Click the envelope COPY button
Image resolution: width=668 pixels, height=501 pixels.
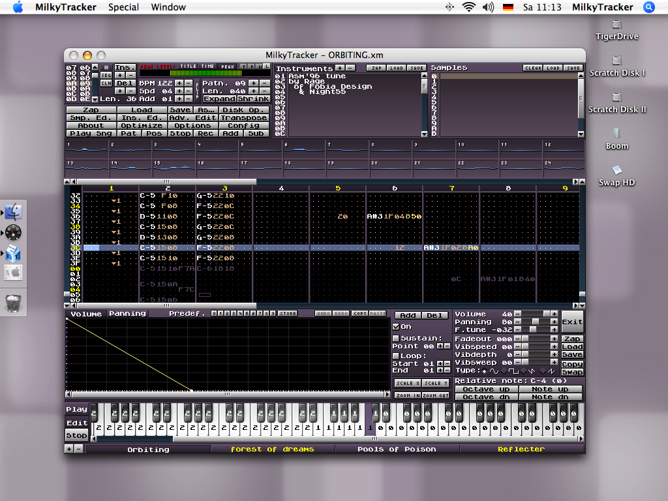point(359,314)
